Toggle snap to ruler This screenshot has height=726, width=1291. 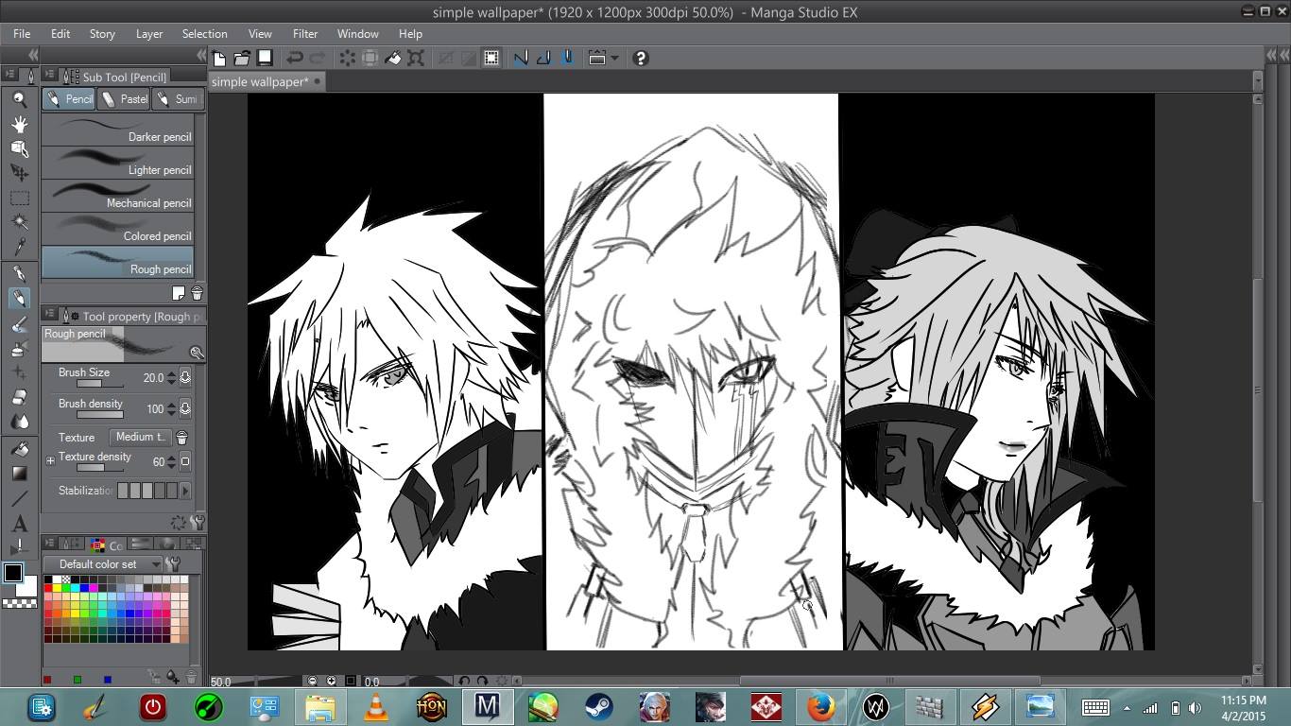[x=521, y=58]
